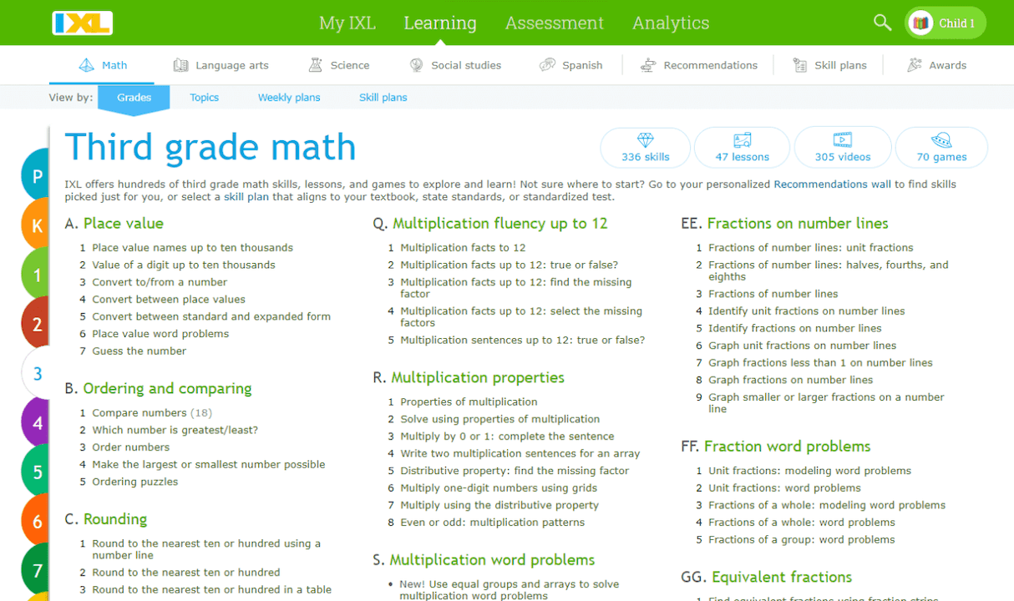Select grade 5 in the sidebar

37,471
